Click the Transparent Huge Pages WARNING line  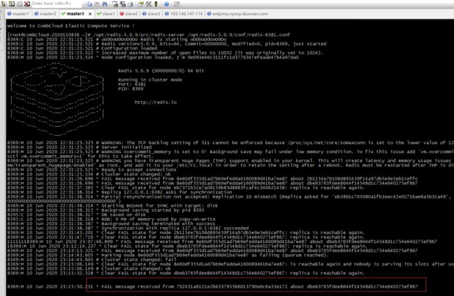(x=230, y=163)
